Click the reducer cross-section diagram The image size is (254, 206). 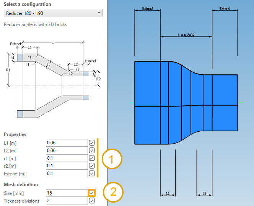(54, 79)
